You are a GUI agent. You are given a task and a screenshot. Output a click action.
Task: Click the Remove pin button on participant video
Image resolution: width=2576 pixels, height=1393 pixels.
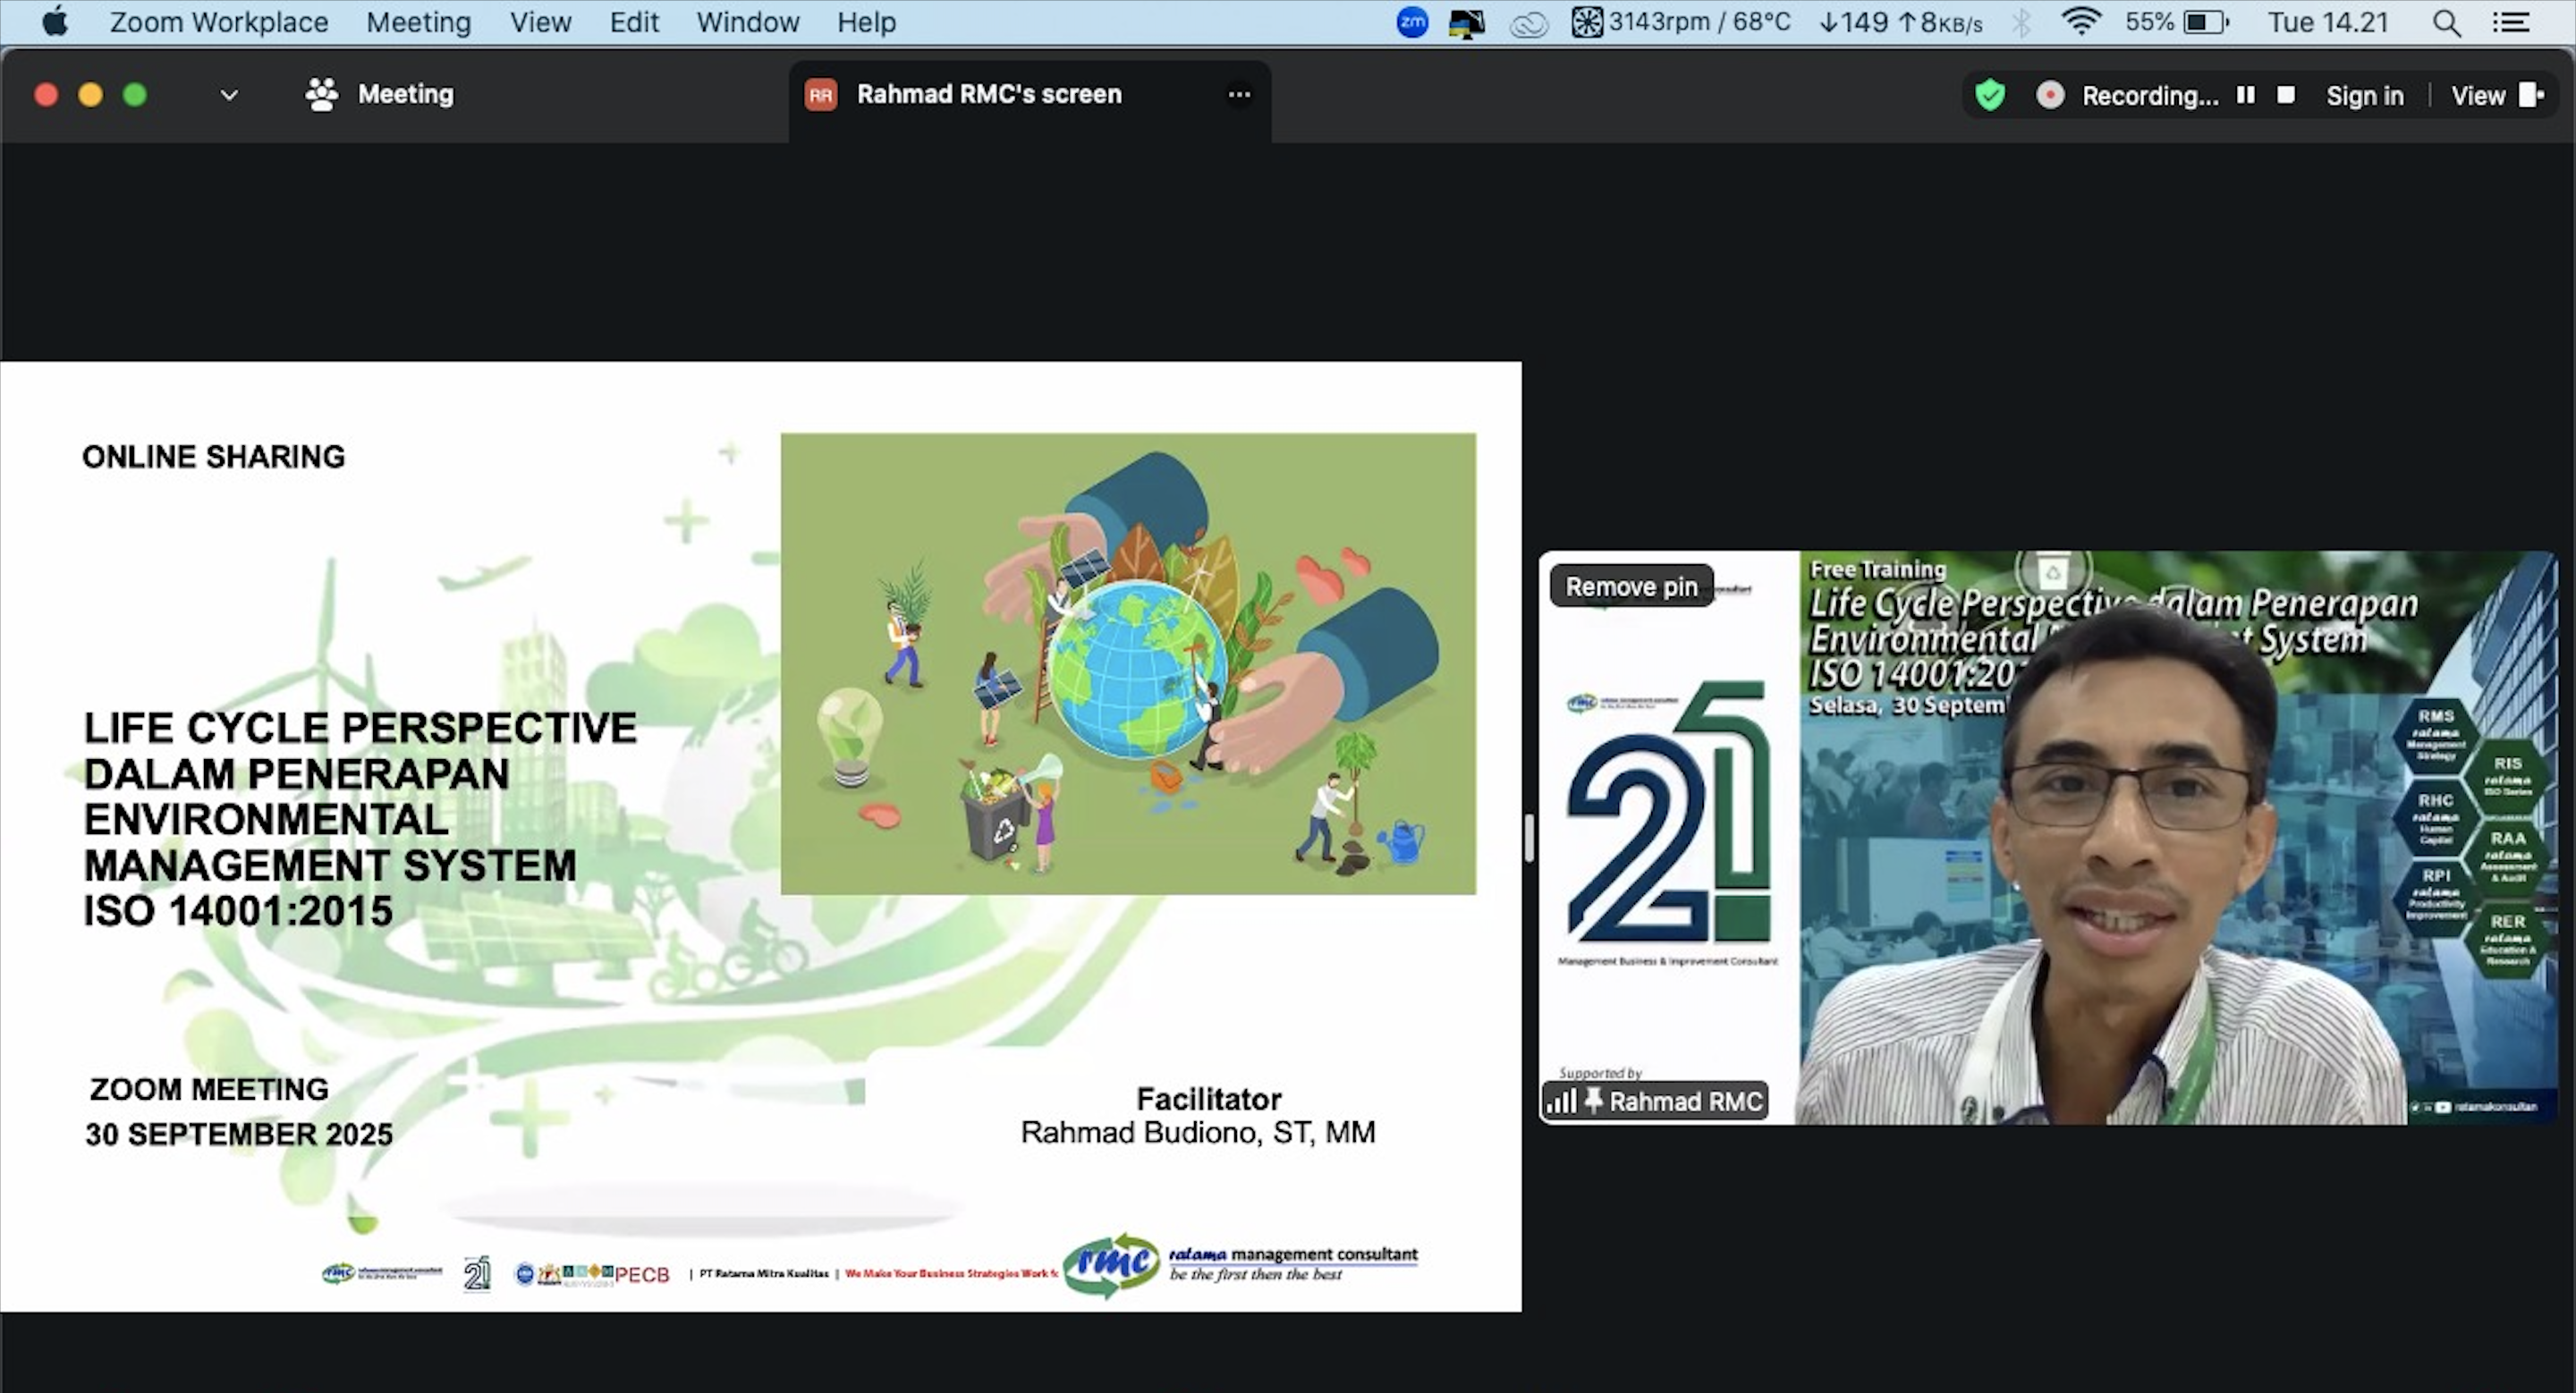(x=1630, y=586)
